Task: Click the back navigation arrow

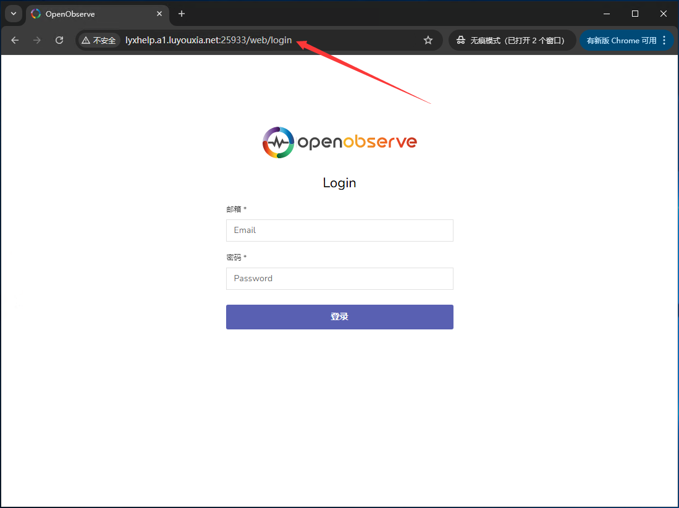Action: pyautogui.click(x=15, y=40)
